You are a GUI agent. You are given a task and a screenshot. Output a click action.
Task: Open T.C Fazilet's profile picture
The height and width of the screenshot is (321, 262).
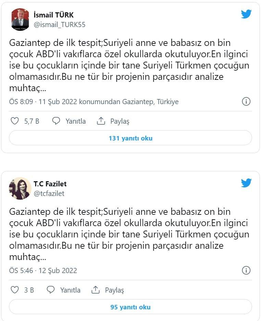[20, 188]
